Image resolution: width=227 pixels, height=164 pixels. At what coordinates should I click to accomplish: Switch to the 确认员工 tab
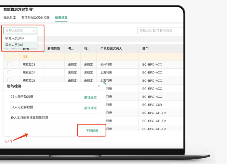click(10, 17)
